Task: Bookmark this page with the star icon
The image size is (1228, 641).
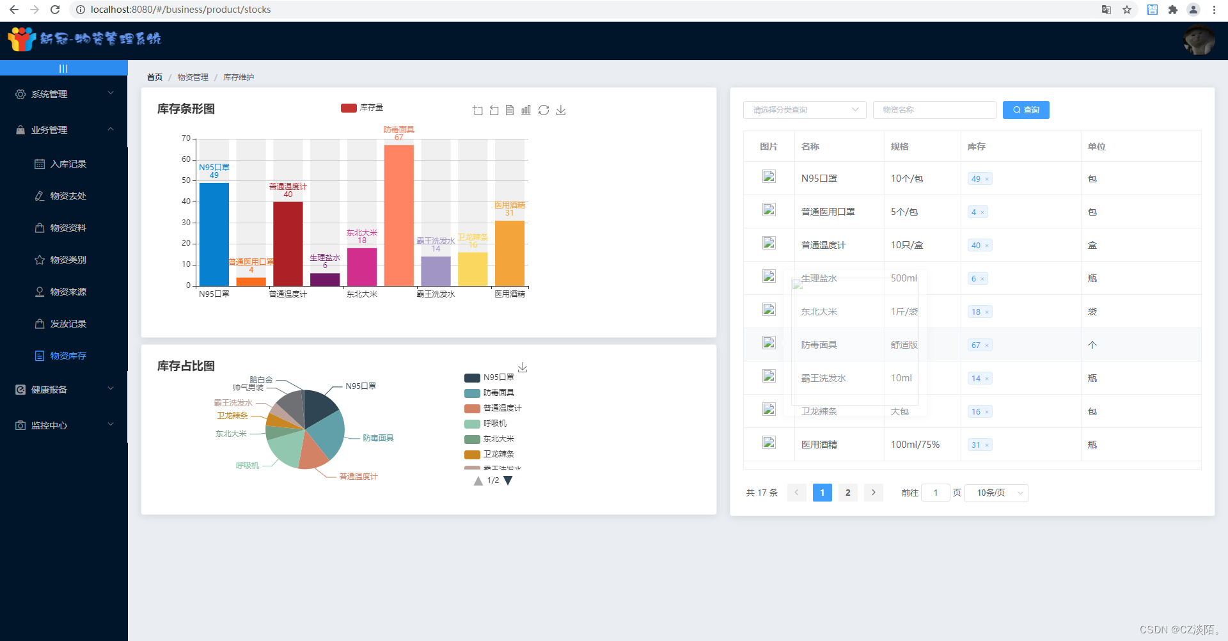Action: pyautogui.click(x=1127, y=10)
